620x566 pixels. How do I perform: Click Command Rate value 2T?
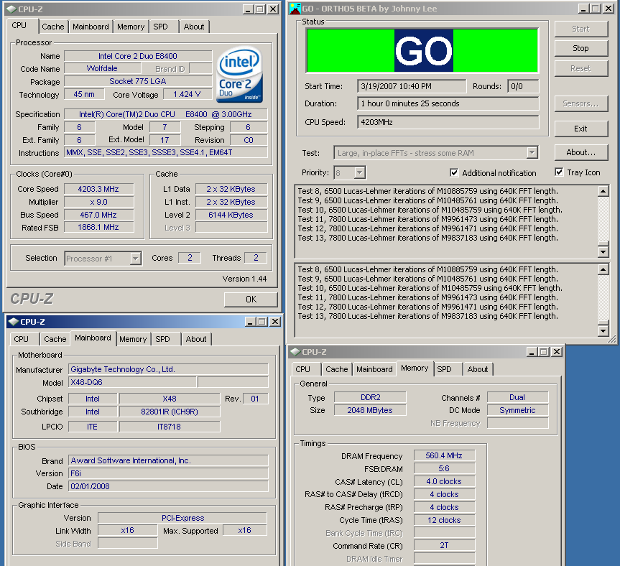(x=444, y=545)
